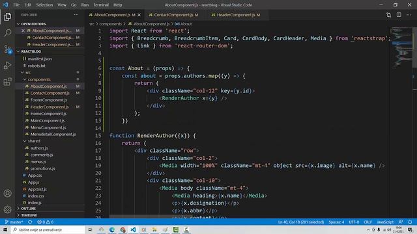Open MenuComponent.js in the file tree
Image resolution: width=417 pixels, height=234 pixels.
pyautogui.click(x=48, y=127)
